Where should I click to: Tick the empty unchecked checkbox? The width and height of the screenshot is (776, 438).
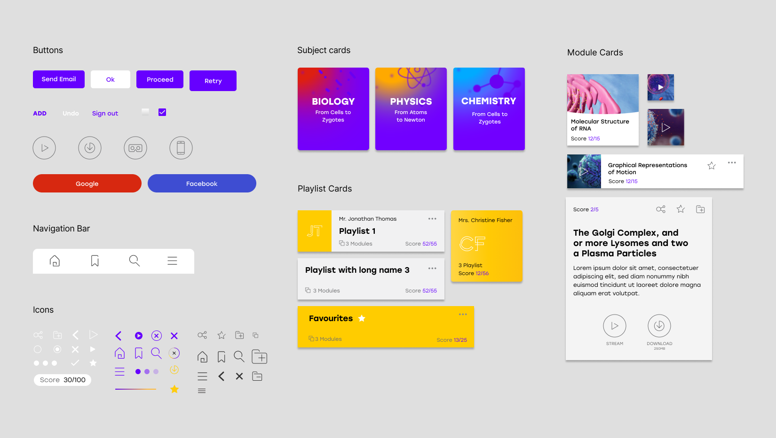coord(145,112)
